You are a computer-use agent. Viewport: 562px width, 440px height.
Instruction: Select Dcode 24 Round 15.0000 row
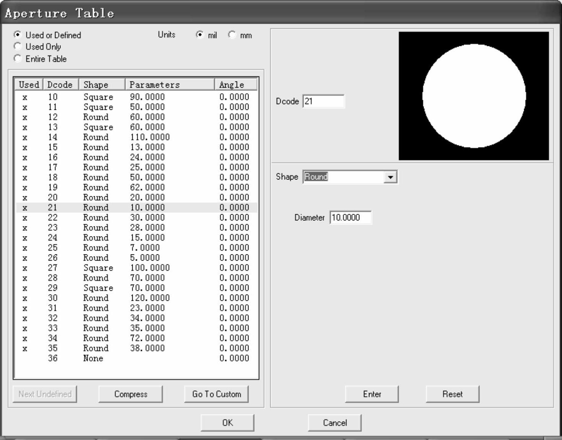(136, 238)
